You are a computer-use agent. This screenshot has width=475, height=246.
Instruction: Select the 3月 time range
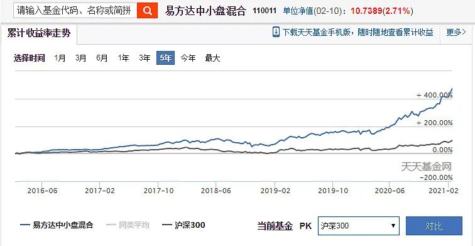click(81, 58)
